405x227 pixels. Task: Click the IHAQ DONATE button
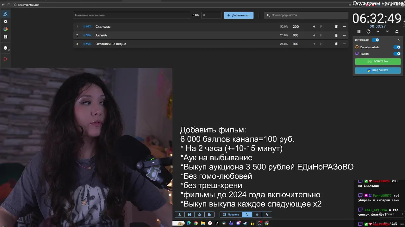(x=378, y=70)
